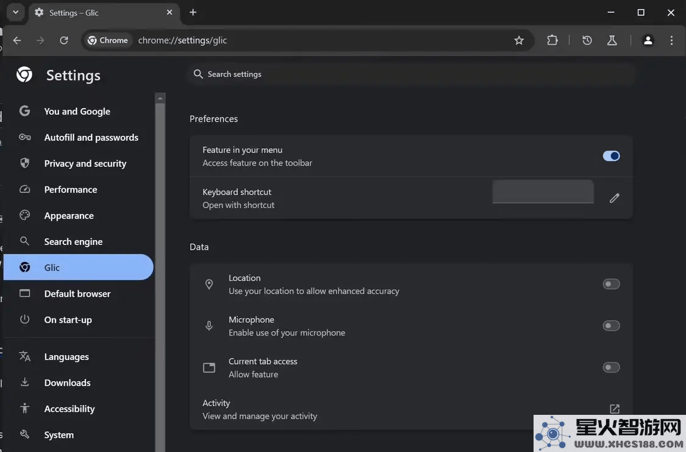Click the forward navigation arrow
Image resolution: width=686 pixels, height=452 pixels.
40,40
